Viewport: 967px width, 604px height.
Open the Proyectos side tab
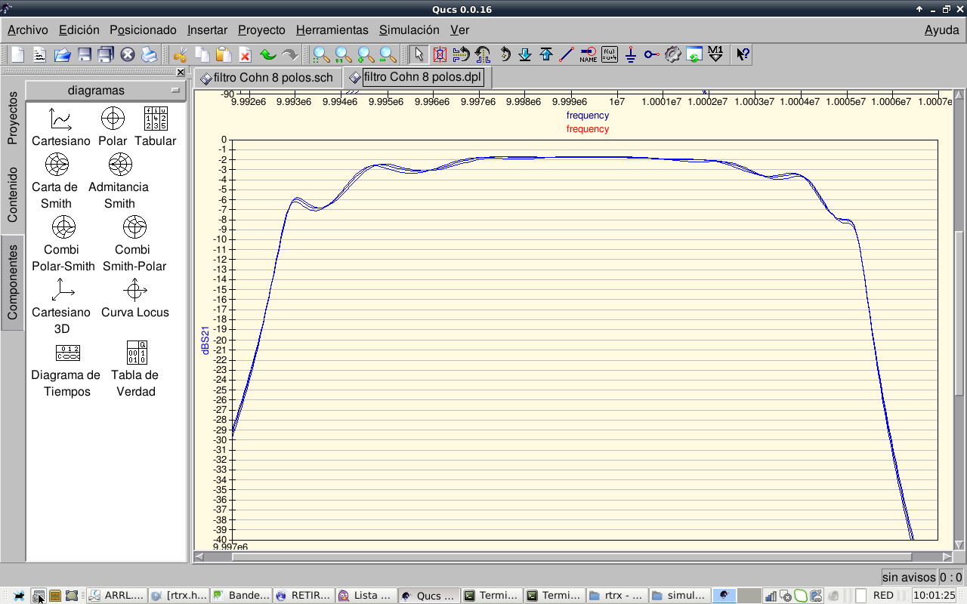tap(12, 118)
